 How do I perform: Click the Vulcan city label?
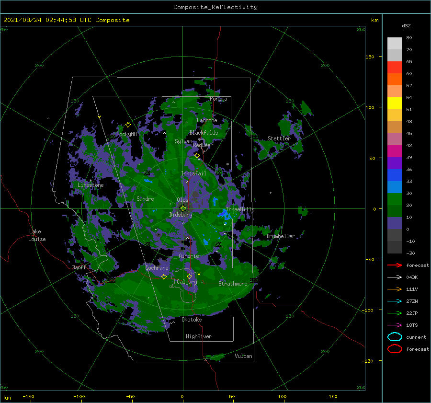click(x=243, y=356)
